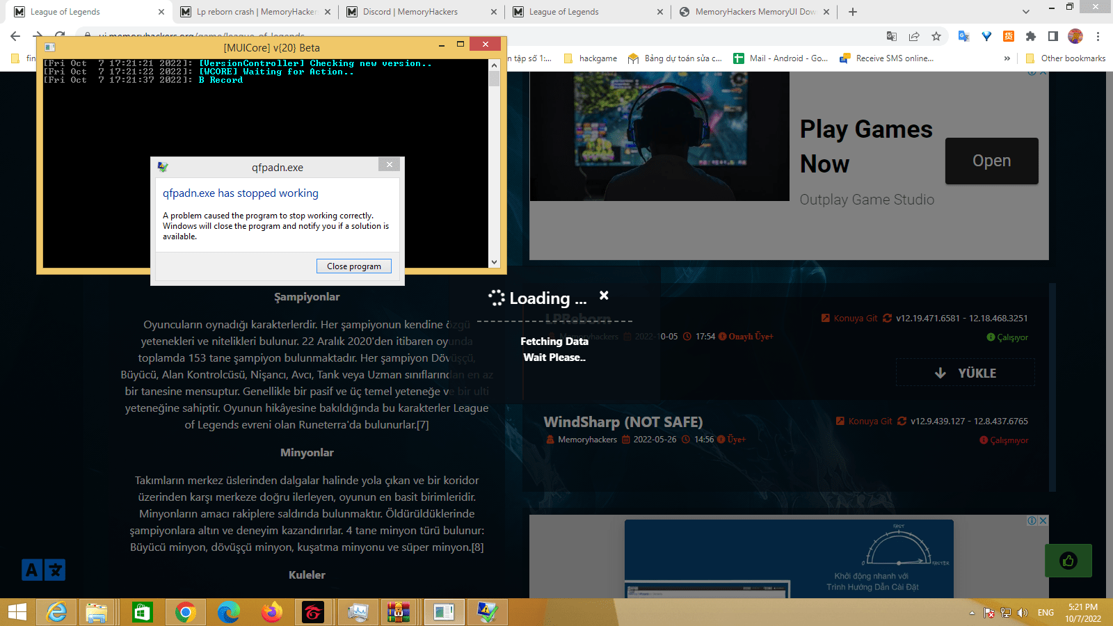1113x626 pixels.
Task: Switch to Google Chrome in taskbar
Action: click(x=185, y=612)
